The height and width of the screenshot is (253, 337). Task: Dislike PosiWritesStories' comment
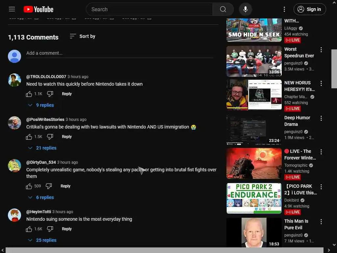click(x=50, y=137)
